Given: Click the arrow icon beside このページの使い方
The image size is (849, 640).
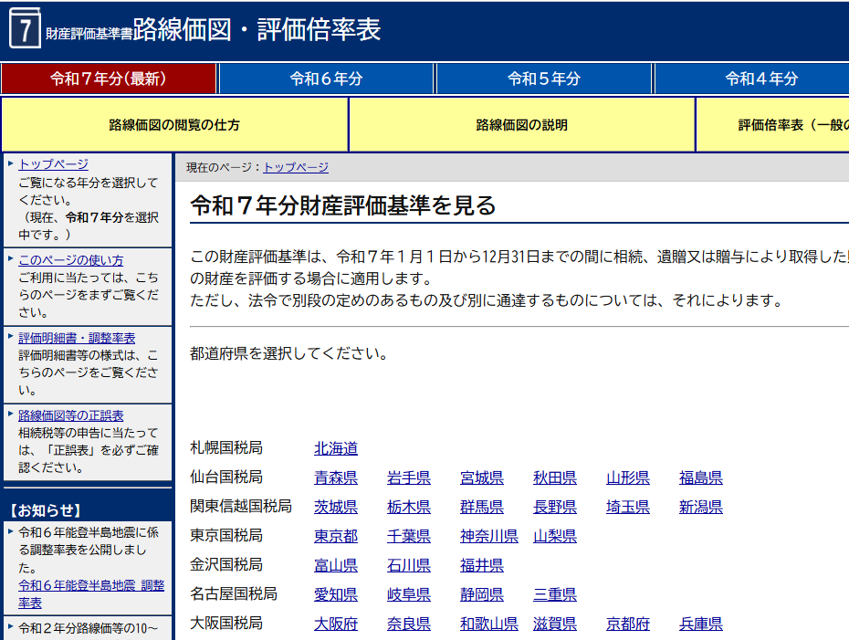Looking at the screenshot, I should 8,258.
